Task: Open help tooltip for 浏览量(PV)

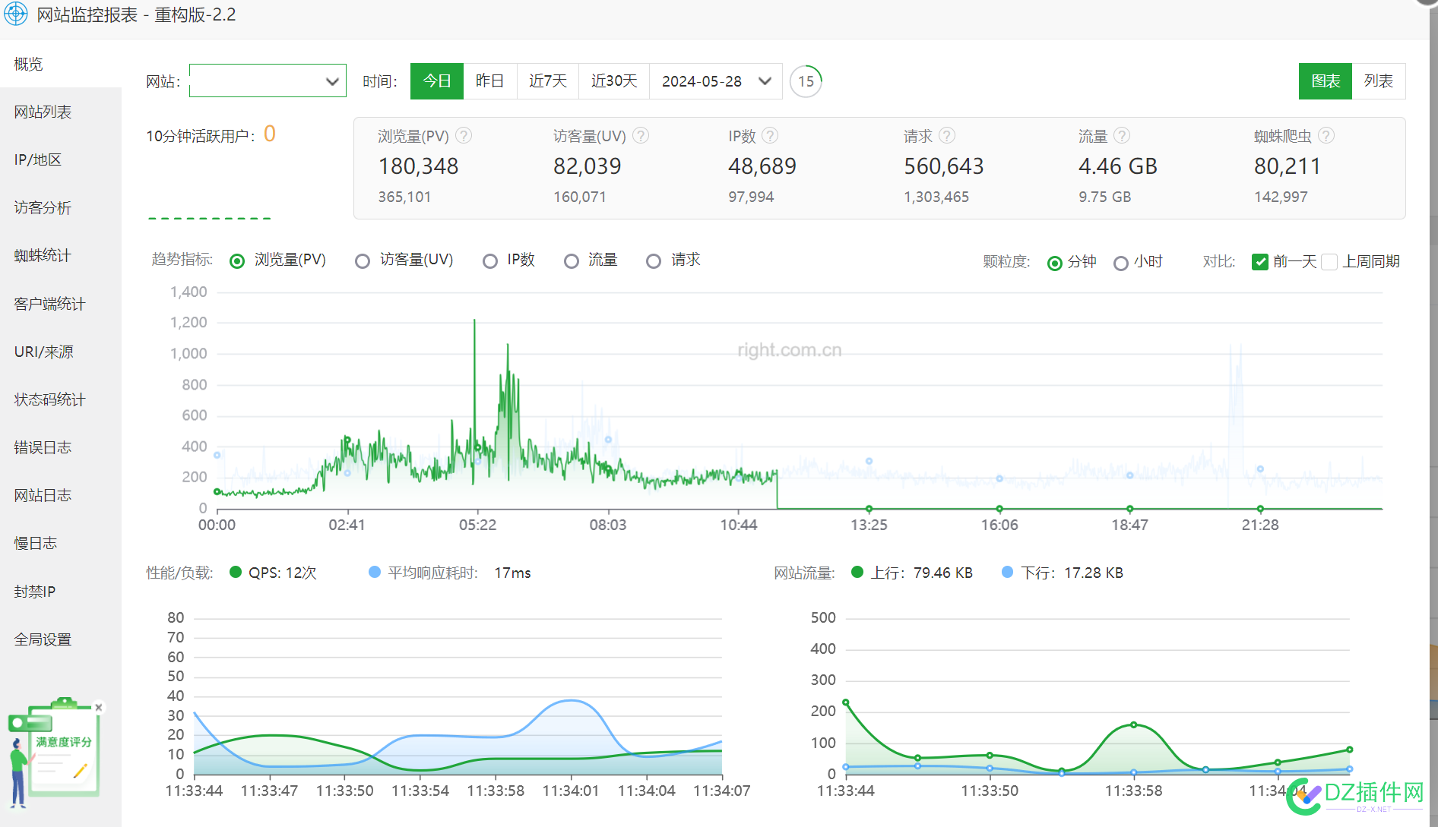Action: coord(464,135)
